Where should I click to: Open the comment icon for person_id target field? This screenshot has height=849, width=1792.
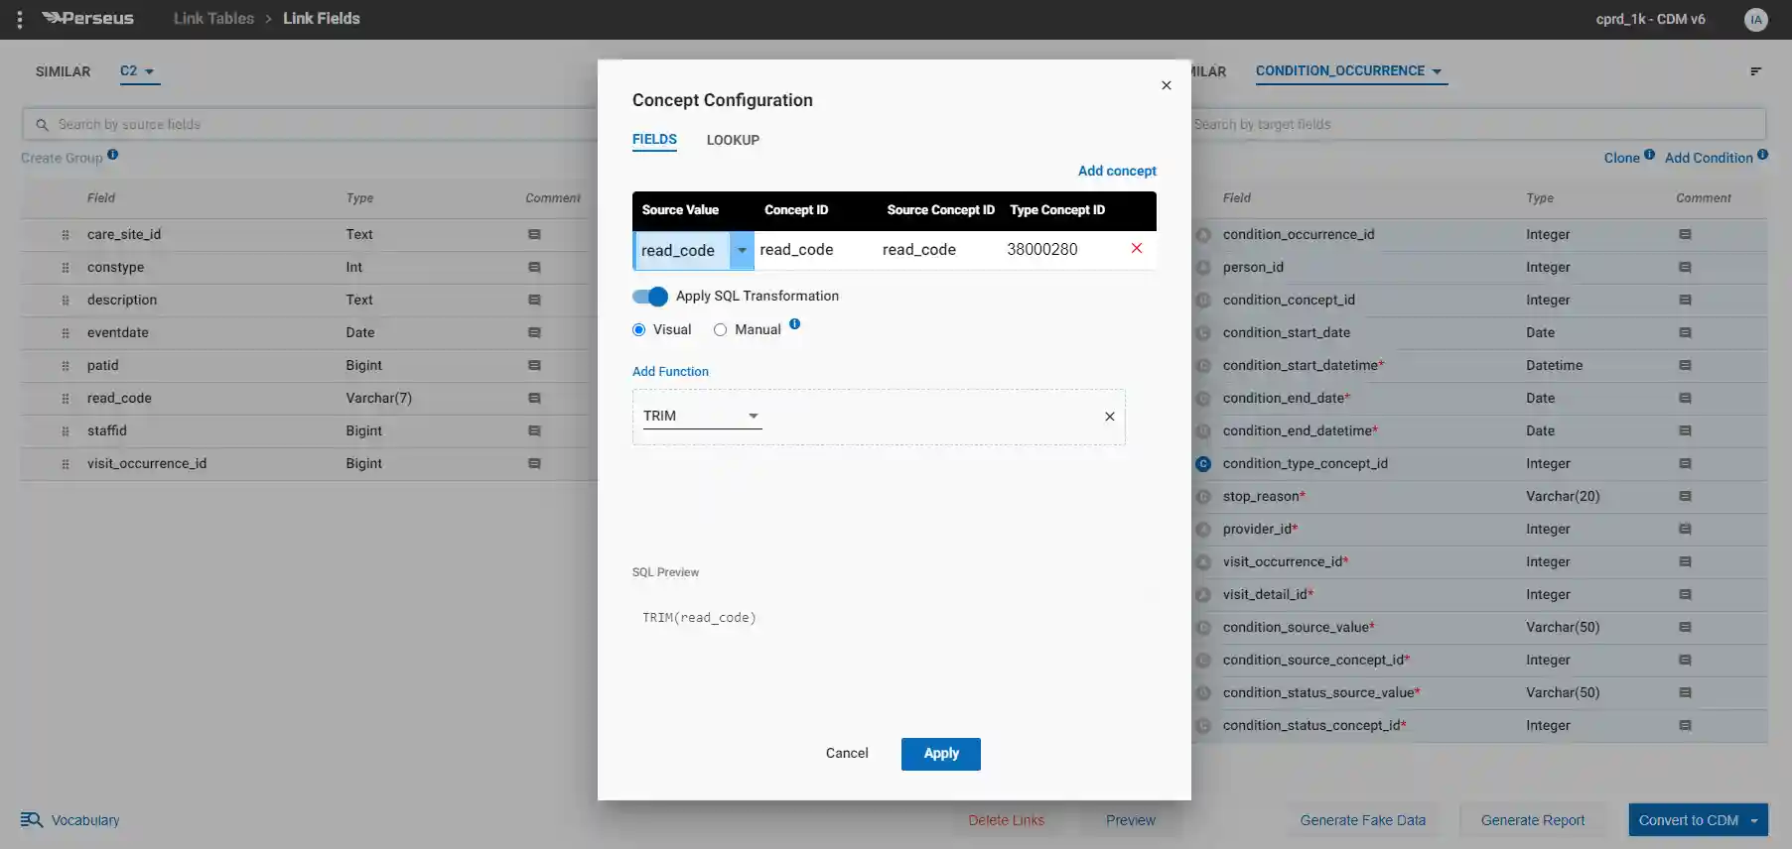point(1685,268)
